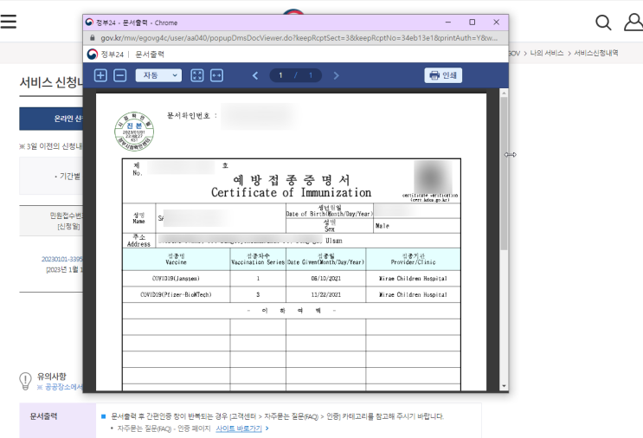
Task: Go to next page arrow
Action: point(337,75)
